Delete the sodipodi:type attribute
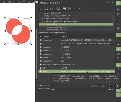The width and height of the screenshot is (121, 102). [x=41, y=61]
